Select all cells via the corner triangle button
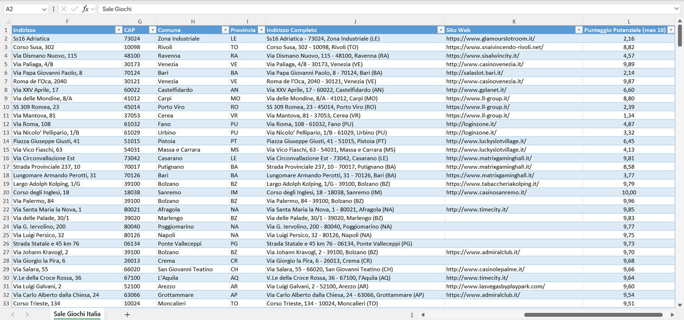Viewport: 684px width, 320px height. click(7, 21)
